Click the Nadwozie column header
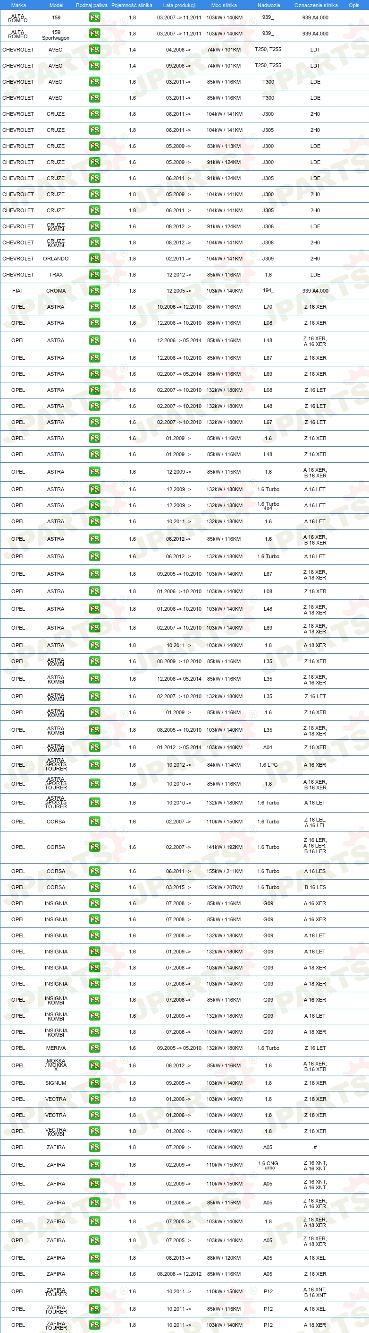The width and height of the screenshot is (369, 1333). pyautogui.click(x=269, y=5)
